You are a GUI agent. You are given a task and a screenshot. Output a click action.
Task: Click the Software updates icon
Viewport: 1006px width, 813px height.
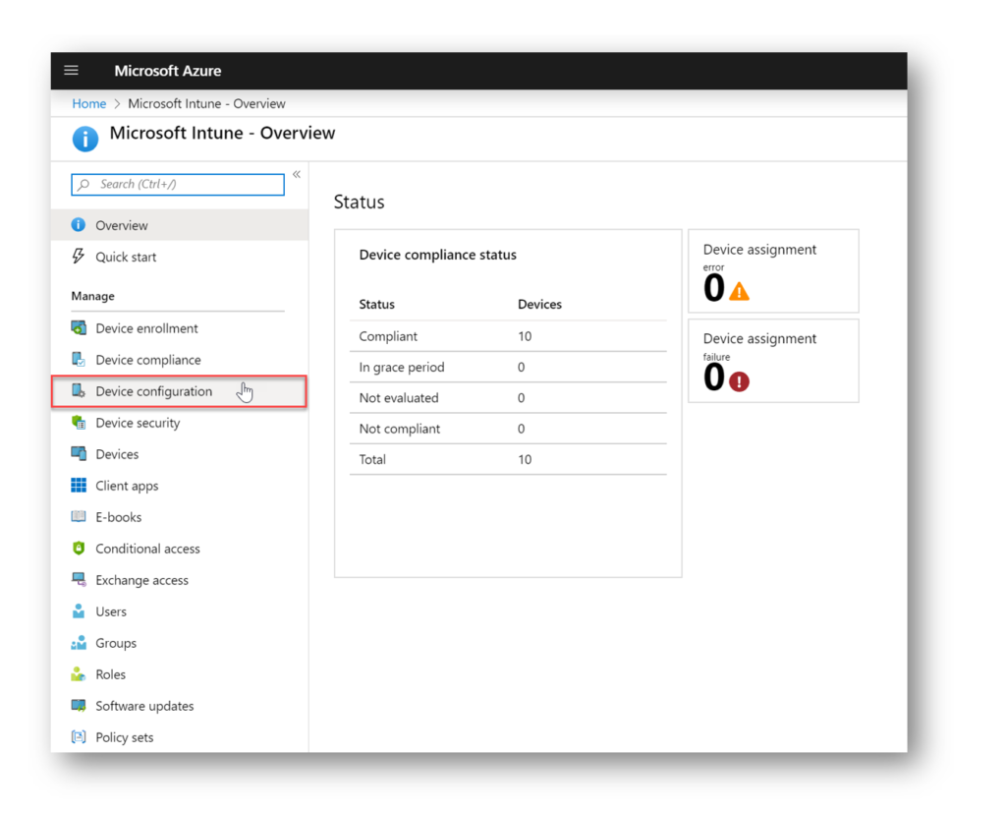pyautogui.click(x=79, y=705)
